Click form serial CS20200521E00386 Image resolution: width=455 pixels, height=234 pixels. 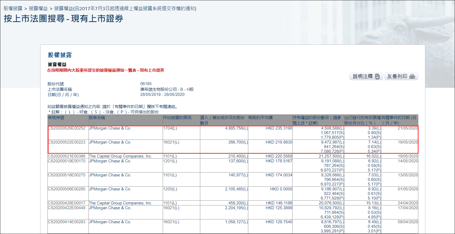[x=67, y=156]
